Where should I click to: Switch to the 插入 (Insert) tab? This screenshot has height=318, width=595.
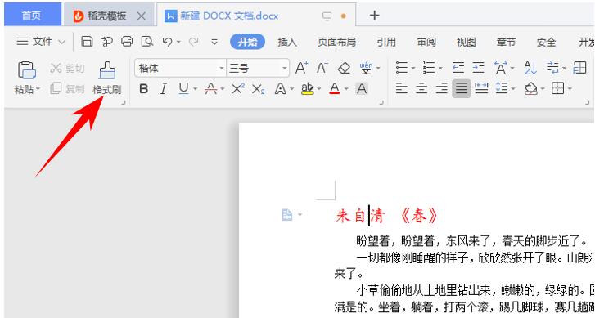287,42
